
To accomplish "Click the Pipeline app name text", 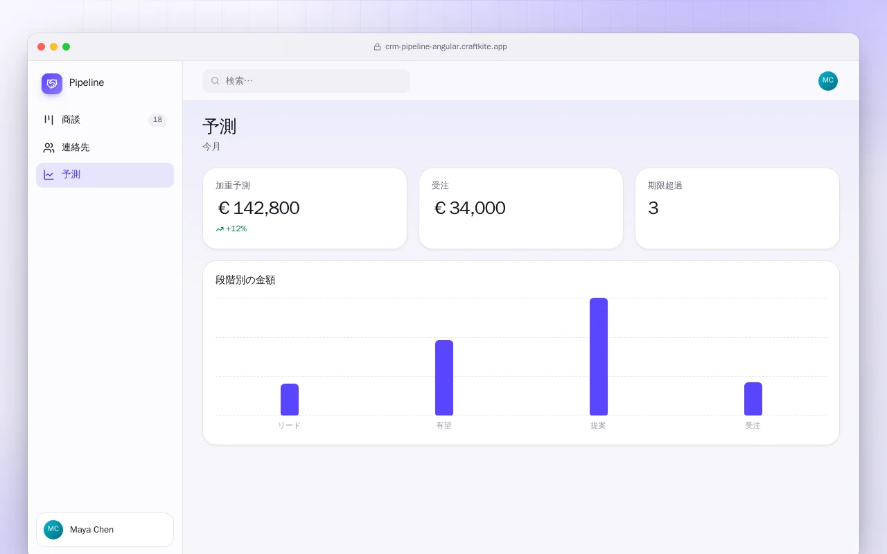I will 87,82.
